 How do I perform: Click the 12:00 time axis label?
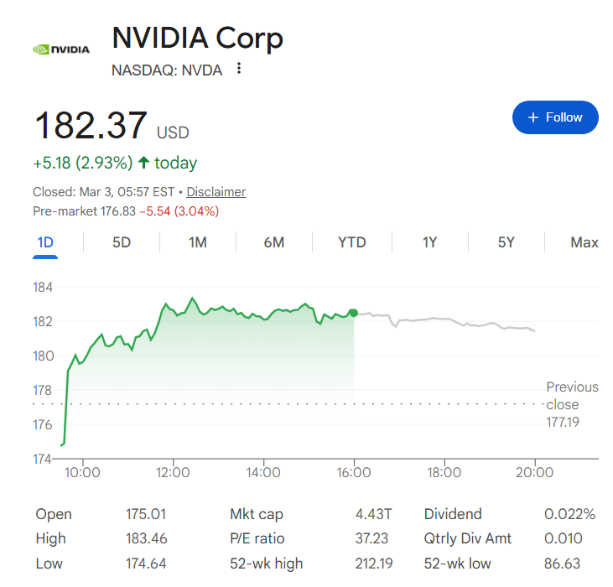point(173,472)
